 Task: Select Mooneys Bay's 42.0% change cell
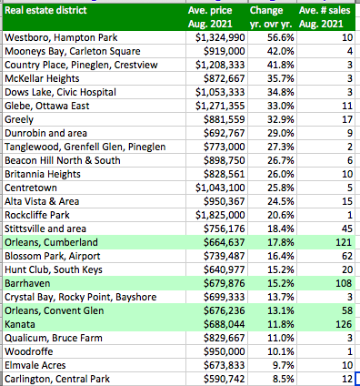point(272,51)
